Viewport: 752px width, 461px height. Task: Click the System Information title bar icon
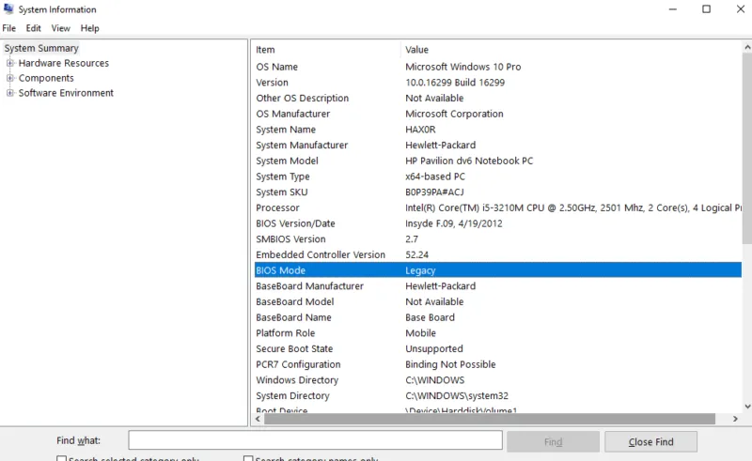[x=8, y=9]
